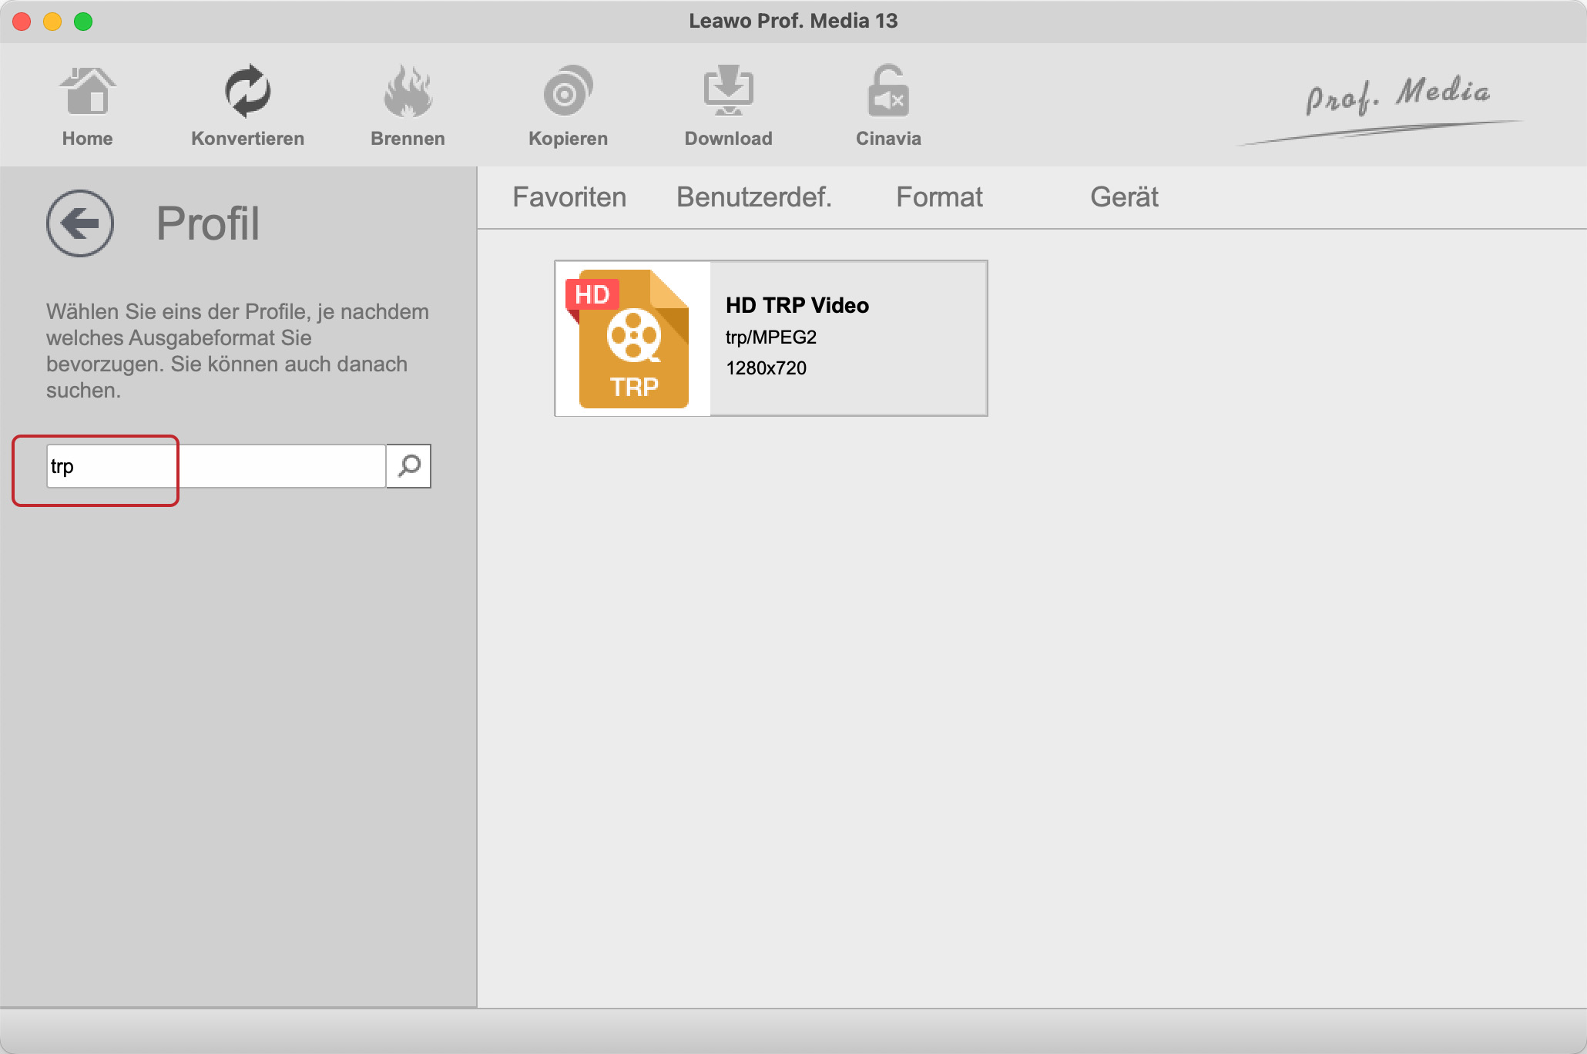The image size is (1587, 1054).
Task: Open the Brennen flame module
Action: [408, 106]
